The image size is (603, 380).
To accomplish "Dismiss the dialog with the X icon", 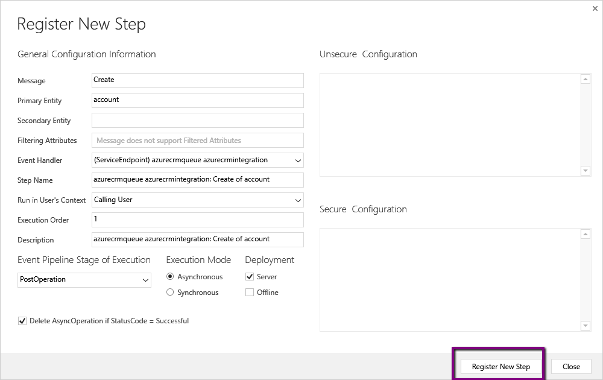I will click(595, 8).
